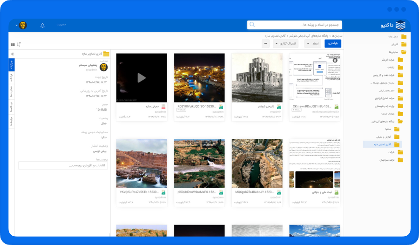This screenshot has height=245, width=419.
Task: Click the پایگاه سازه‌های آبی تاریخی شوشتر breadcrumb
Action: pyautogui.click(x=308, y=36)
